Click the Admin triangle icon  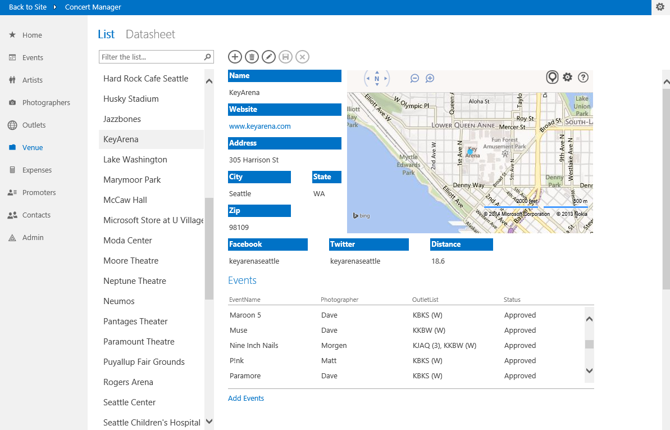click(12, 238)
